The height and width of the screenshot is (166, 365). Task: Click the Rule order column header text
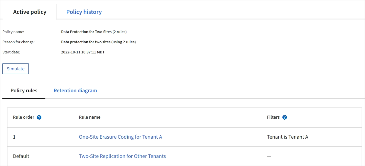pos(24,117)
